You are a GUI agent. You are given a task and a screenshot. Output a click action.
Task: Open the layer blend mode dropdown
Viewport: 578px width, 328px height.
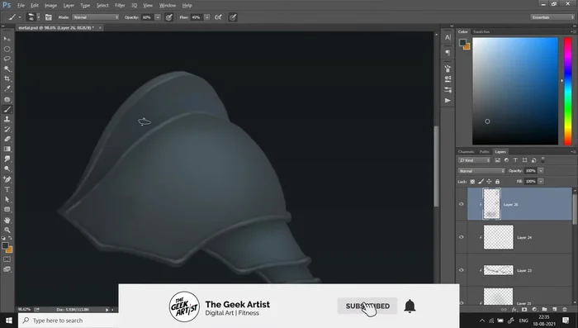click(481, 171)
